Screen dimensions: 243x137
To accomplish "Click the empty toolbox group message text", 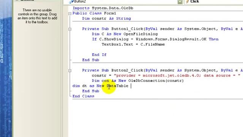I will click(37, 16).
